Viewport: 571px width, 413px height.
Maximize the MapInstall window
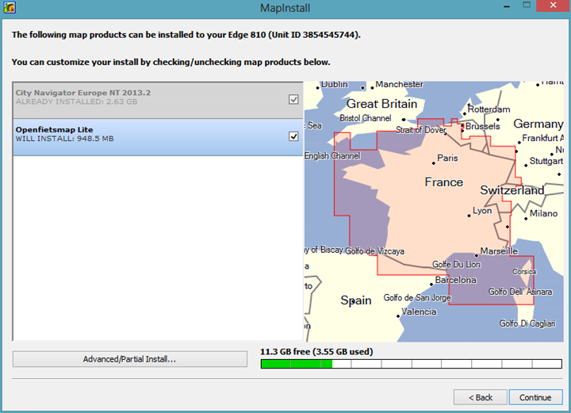(x=527, y=5)
